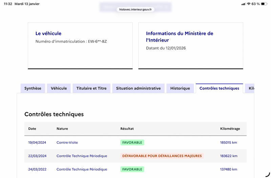The image size is (271, 178).
Task: Select the Situation administrative tab
Action: point(139,88)
